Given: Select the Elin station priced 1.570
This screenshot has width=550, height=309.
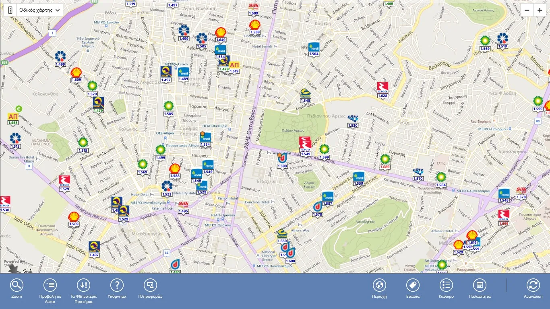Looking at the screenshot, I should tap(418, 174).
